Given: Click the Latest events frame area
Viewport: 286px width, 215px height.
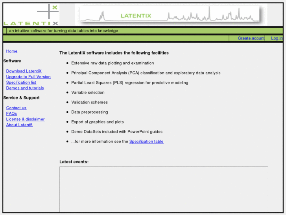Looking at the screenshot, I should (x=164, y=189).
